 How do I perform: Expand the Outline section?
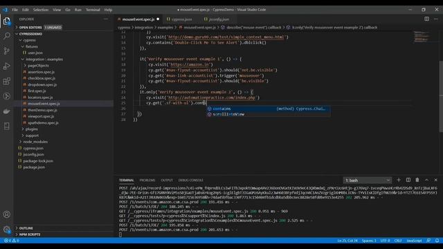pyautogui.click(x=26, y=228)
